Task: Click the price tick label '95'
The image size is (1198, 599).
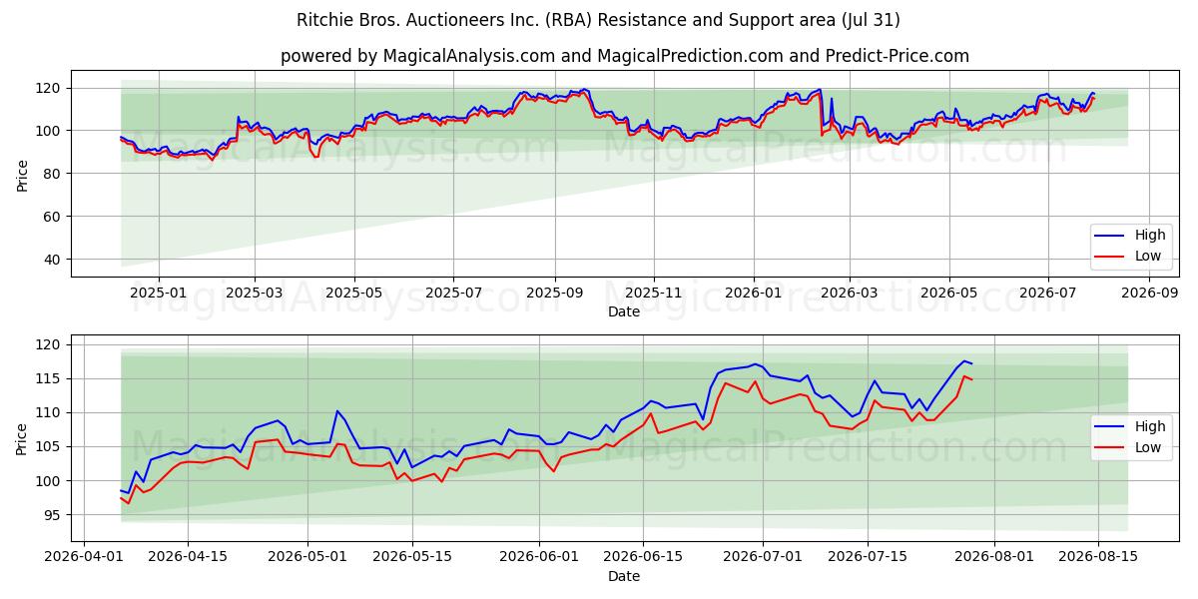Action: (53, 515)
